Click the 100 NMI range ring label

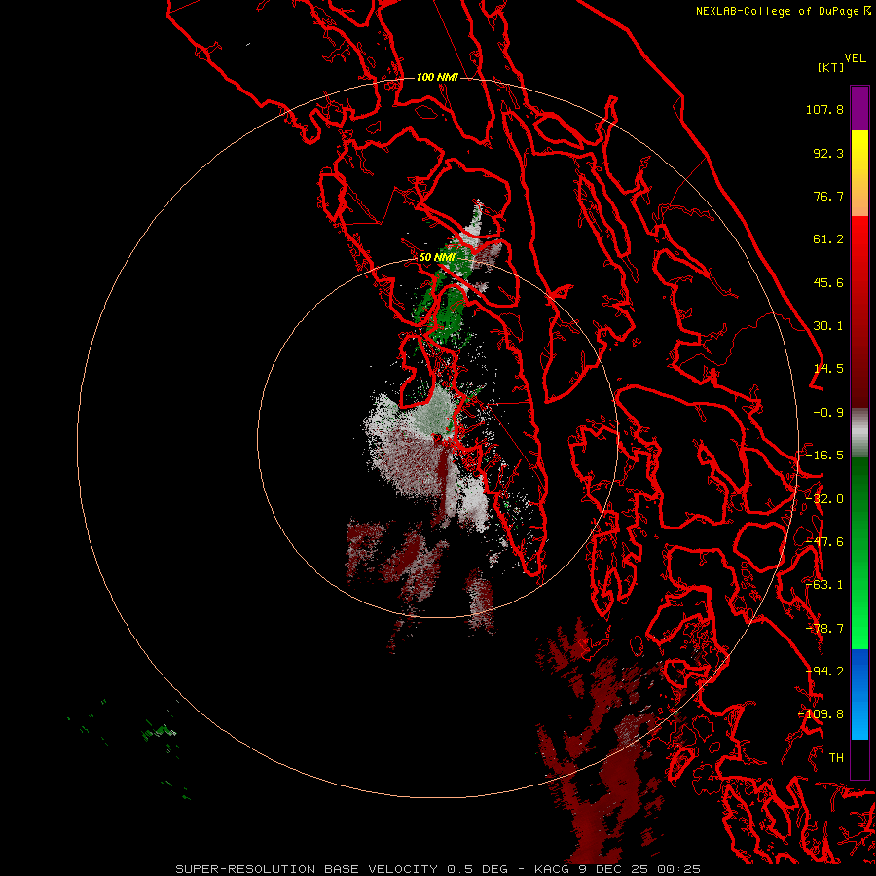(x=437, y=77)
